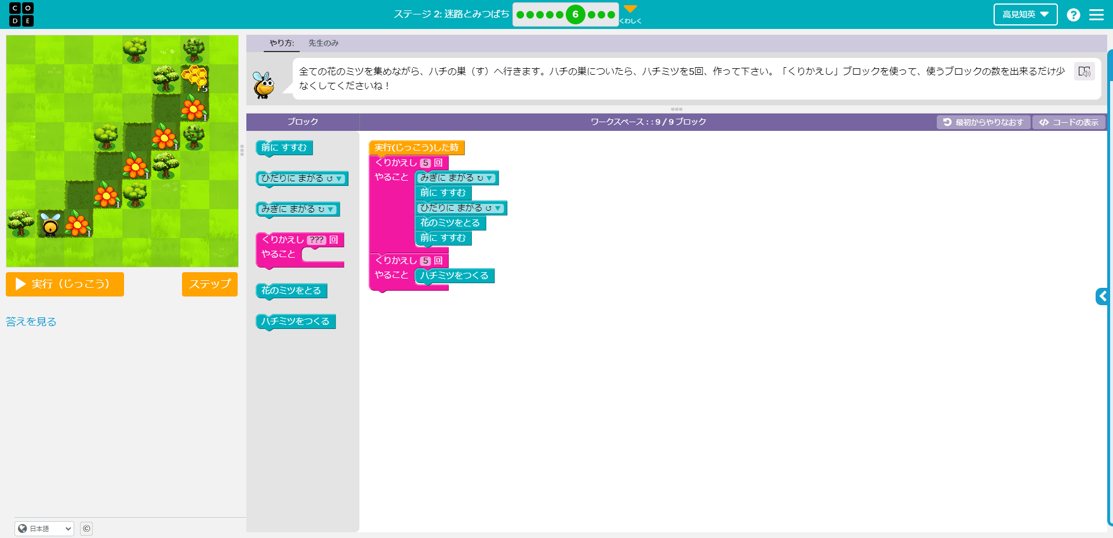Click the copyright icon at bottom
This screenshot has height=538, width=1113.
pyautogui.click(x=86, y=528)
